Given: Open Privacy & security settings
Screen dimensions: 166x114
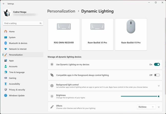Looking at the screenshot, I should pyautogui.click(x=23, y=90).
